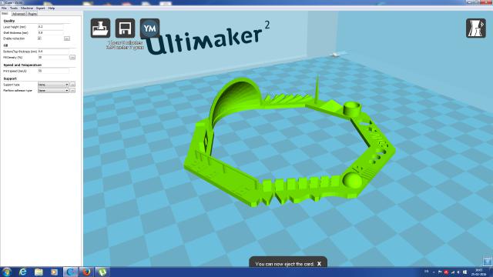
Task: Open uTorrent from the taskbar
Action: click(102, 272)
